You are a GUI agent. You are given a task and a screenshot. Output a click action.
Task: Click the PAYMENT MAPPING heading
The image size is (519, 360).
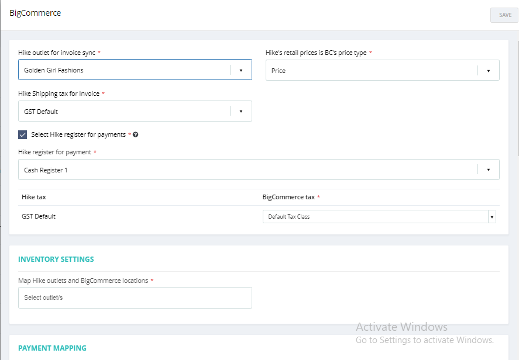[52, 348]
